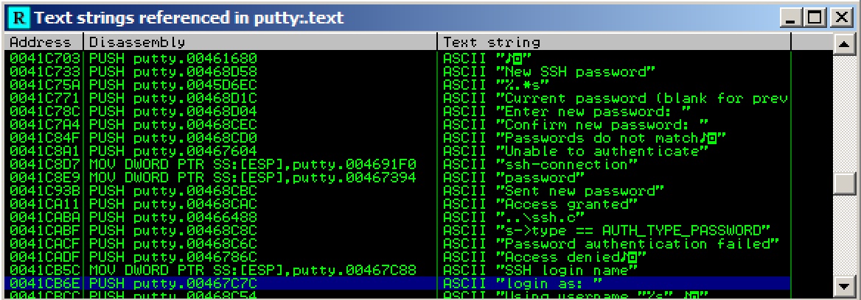Select the "Confirm new password: " string
This screenshot has width=861, height=300.
point(602,124)
